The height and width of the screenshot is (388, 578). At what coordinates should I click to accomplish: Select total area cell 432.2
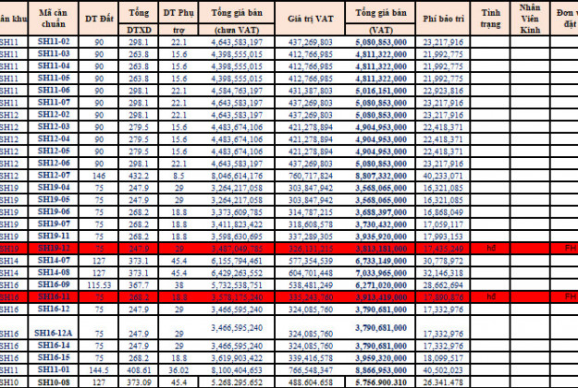pos(138,176)
